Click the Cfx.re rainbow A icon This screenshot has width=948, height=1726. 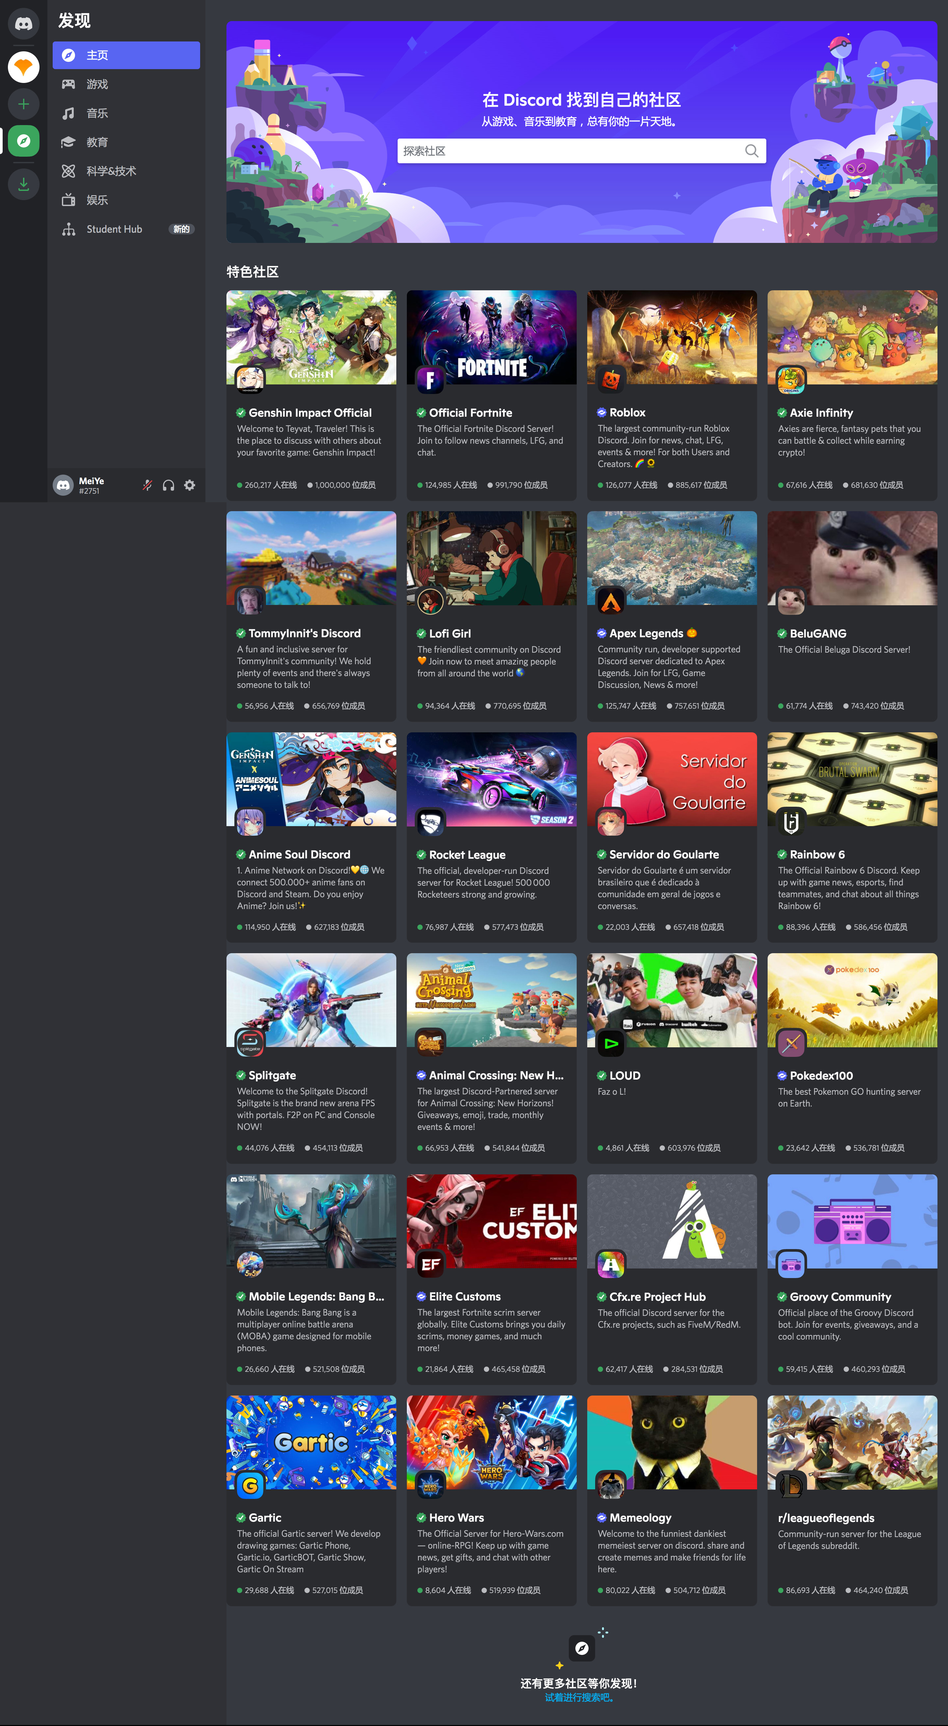[611, 1264]
